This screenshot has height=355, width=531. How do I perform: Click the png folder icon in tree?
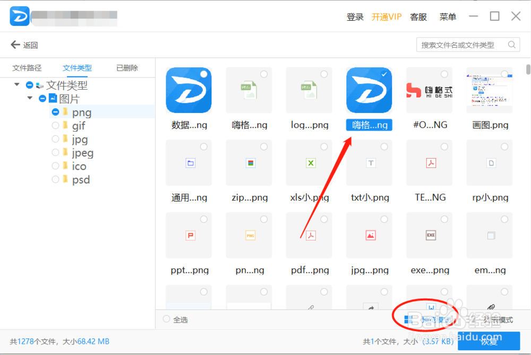point(65,111)
